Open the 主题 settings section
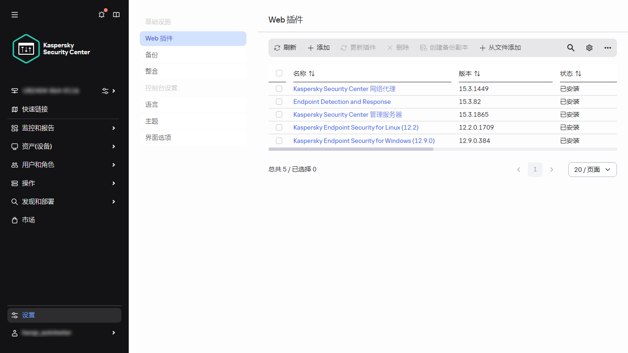 point(151,121)
